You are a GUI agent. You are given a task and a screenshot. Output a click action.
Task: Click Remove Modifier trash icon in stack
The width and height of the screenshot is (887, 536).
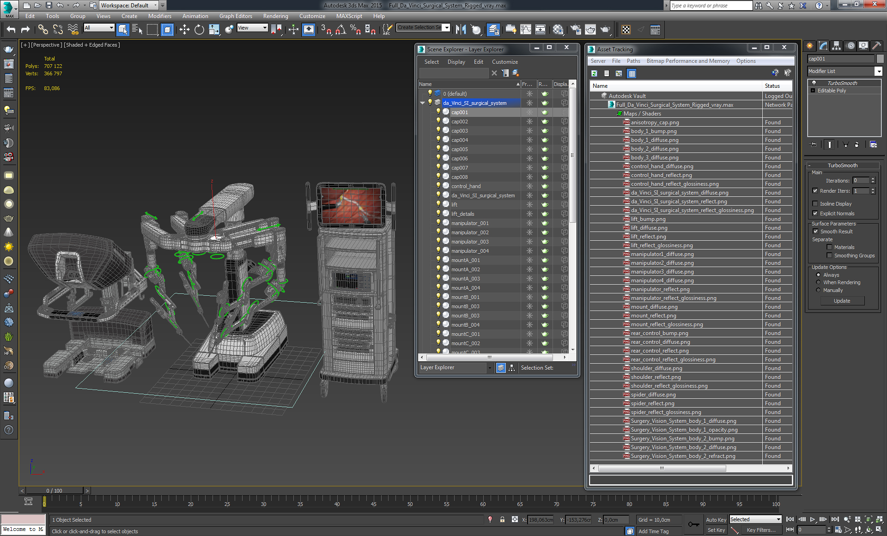pos(857,145)
